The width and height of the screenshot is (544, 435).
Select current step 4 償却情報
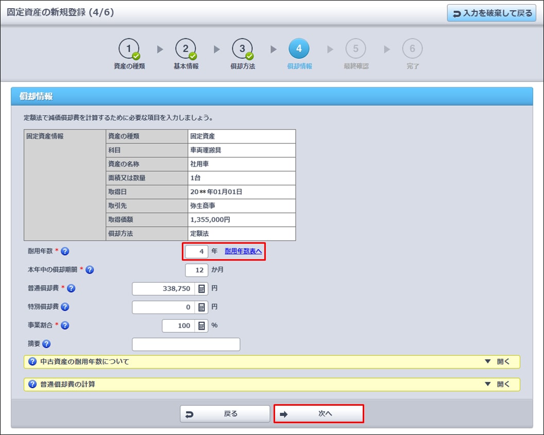(299, 53)
